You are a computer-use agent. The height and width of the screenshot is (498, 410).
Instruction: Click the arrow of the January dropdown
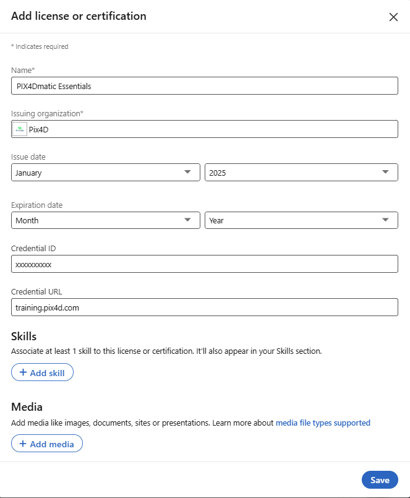[x=188, y=173]
